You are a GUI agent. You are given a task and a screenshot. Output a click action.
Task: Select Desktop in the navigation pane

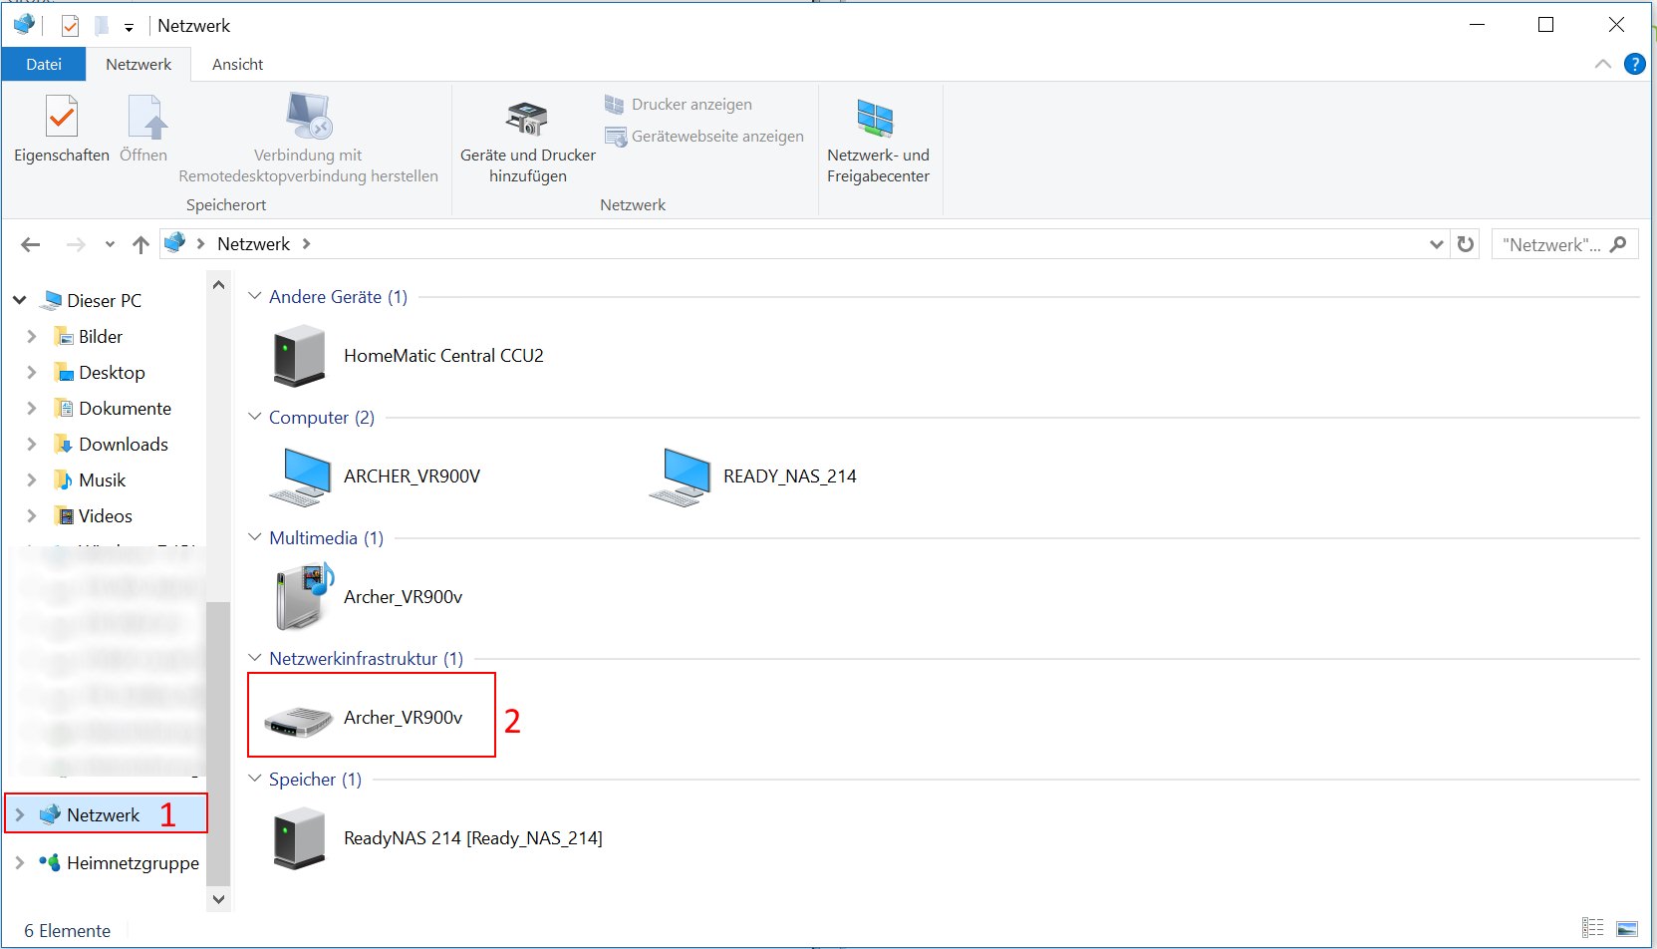tap(112, 372)
